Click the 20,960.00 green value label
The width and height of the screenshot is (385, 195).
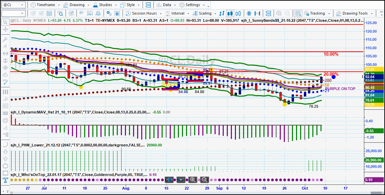[x=374, y=160]
